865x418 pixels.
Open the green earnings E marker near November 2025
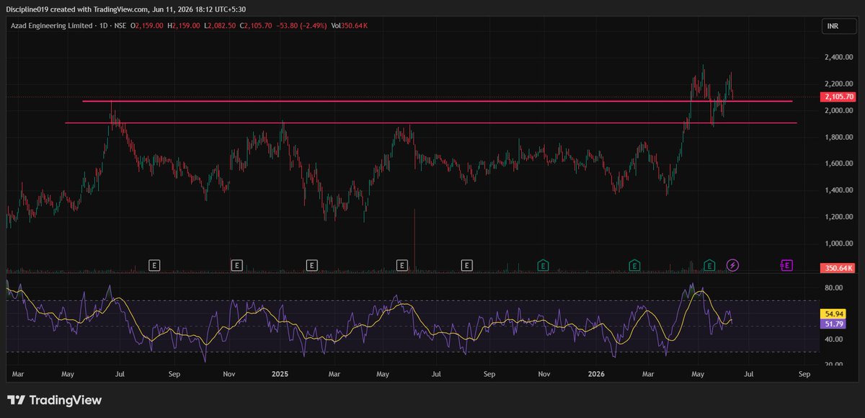[x=542, y=265]
